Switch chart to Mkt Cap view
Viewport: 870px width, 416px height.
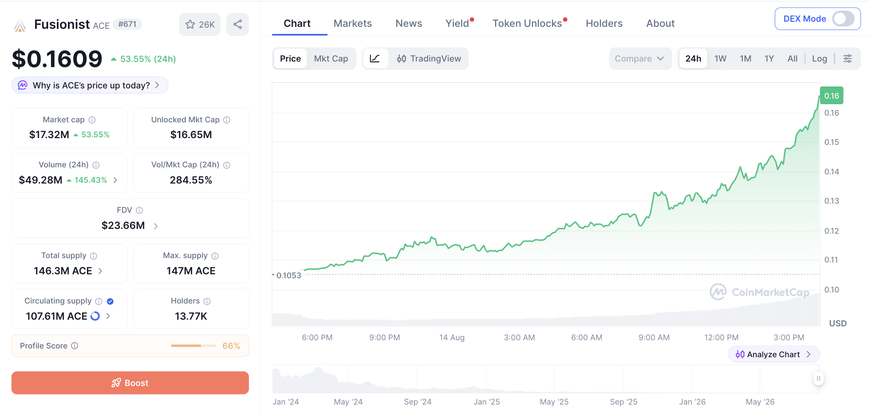(x=331, y=59)
